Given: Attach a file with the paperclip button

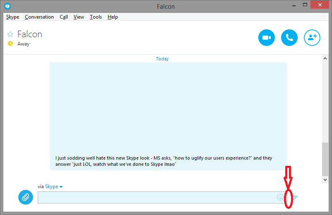Looking at the screenshot, I should click(26, 197).
